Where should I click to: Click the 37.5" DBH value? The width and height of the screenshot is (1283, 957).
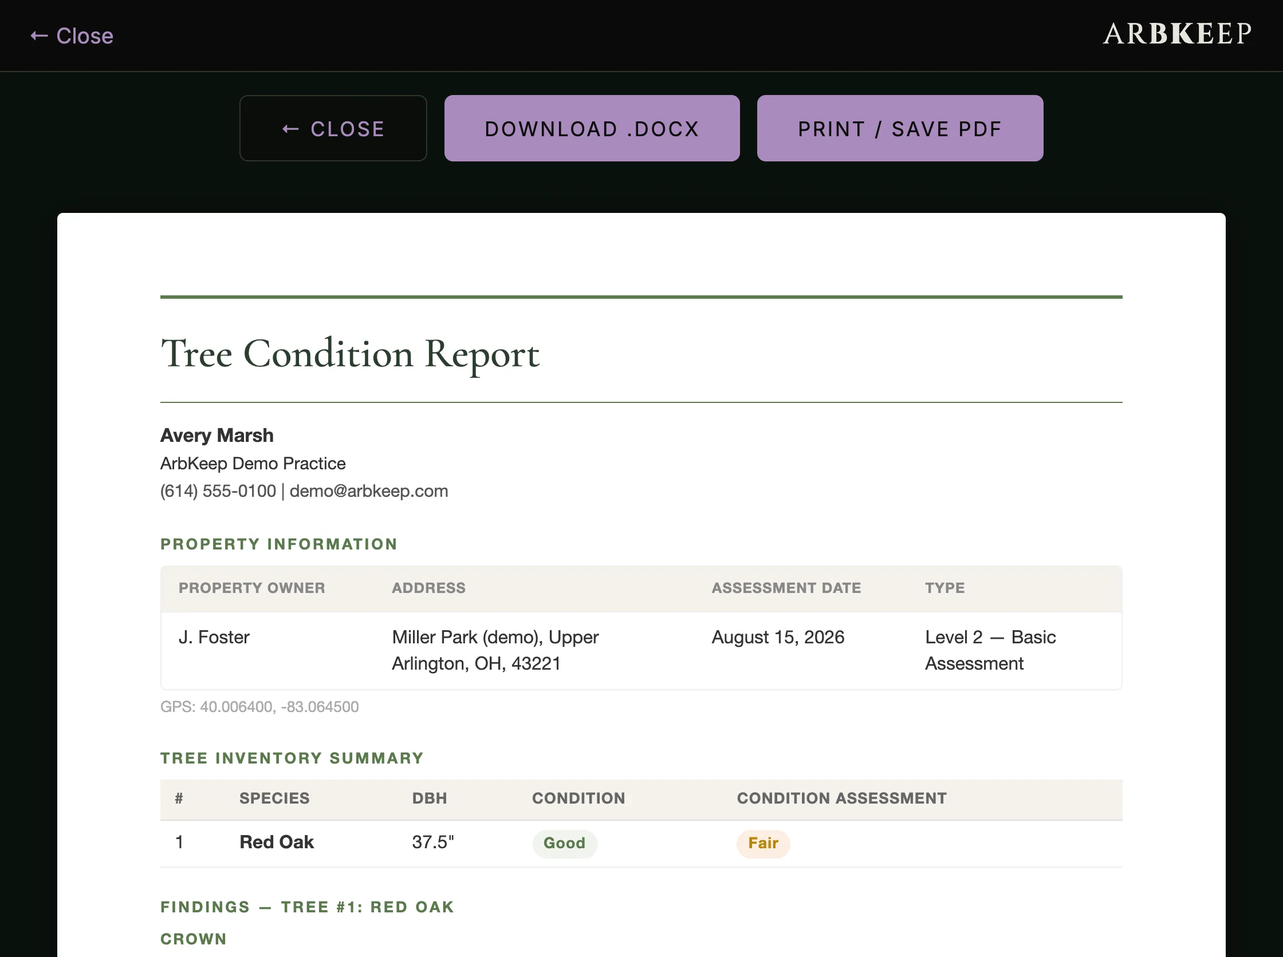click(433, 843)
